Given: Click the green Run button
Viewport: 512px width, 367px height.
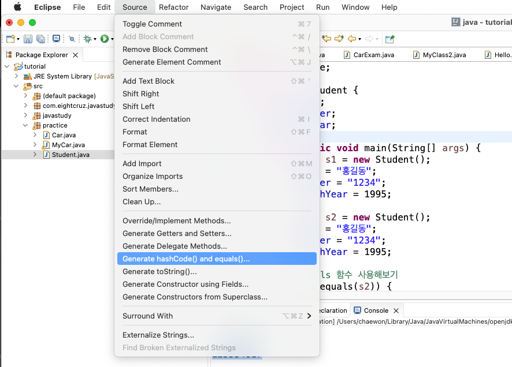Looking at the screenshot, I should [105, 39].
